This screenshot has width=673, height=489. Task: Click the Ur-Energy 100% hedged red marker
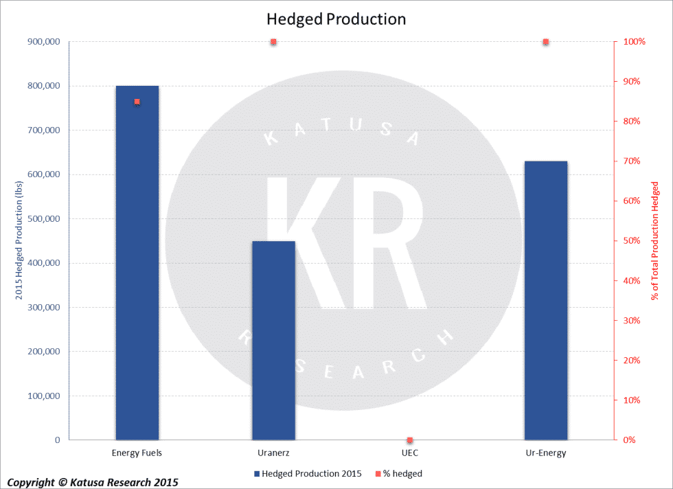point(546,42)
